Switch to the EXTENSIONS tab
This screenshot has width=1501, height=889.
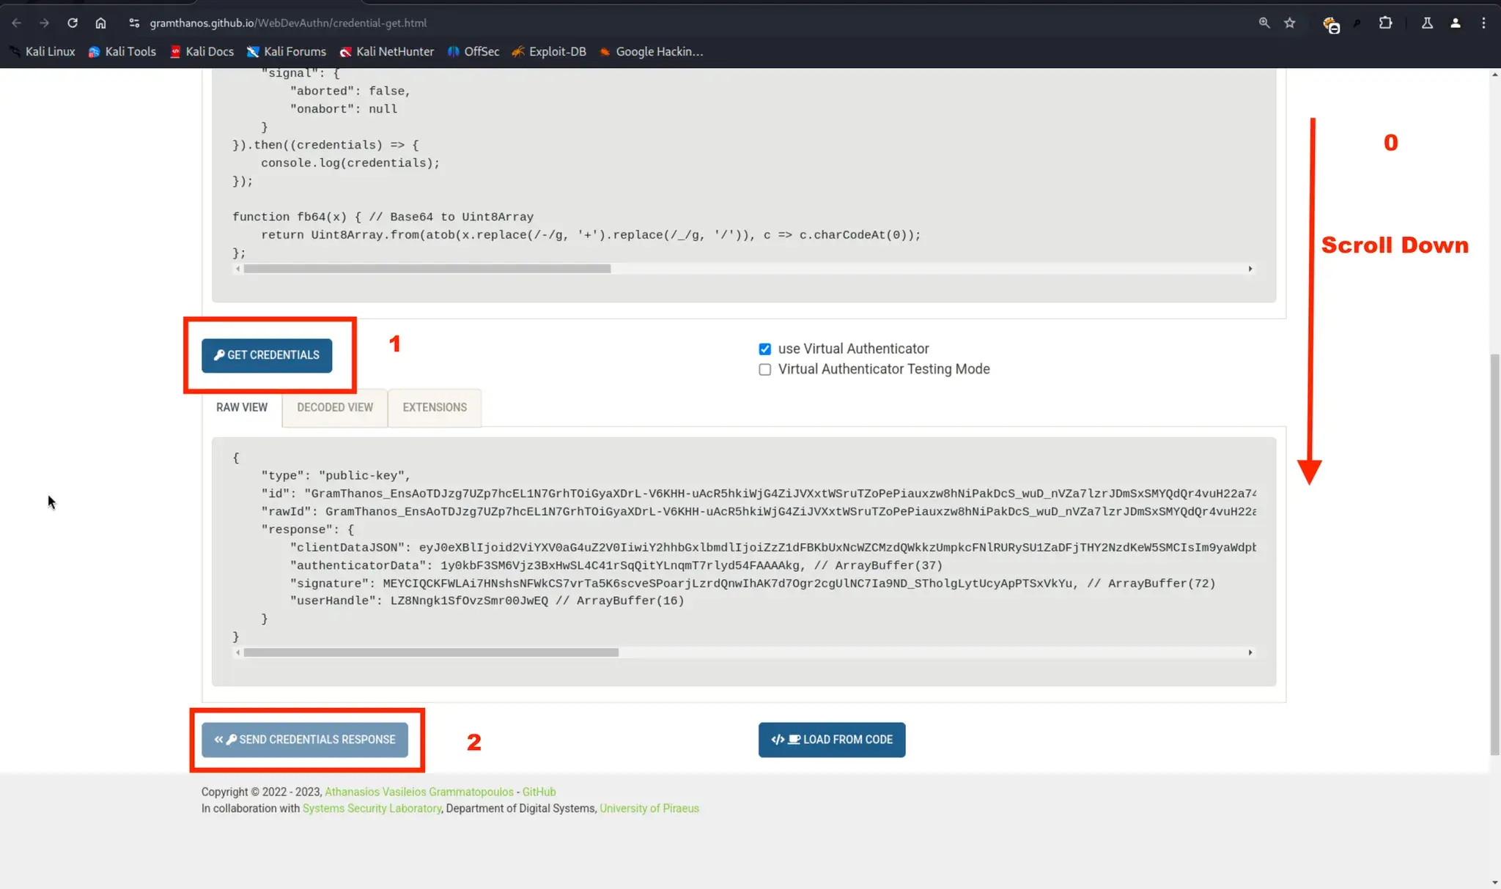(x=434, y=407)
